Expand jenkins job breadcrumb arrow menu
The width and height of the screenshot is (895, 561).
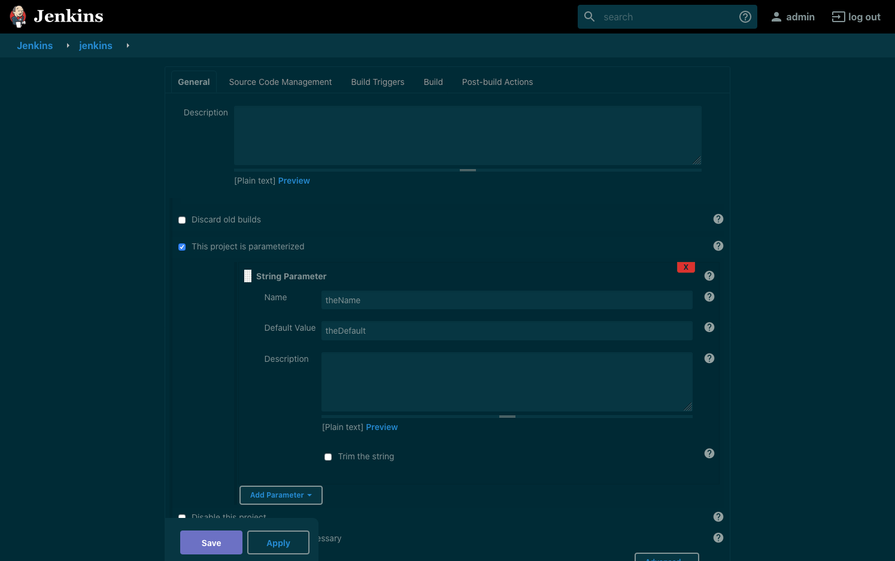[x=128, y=45]
